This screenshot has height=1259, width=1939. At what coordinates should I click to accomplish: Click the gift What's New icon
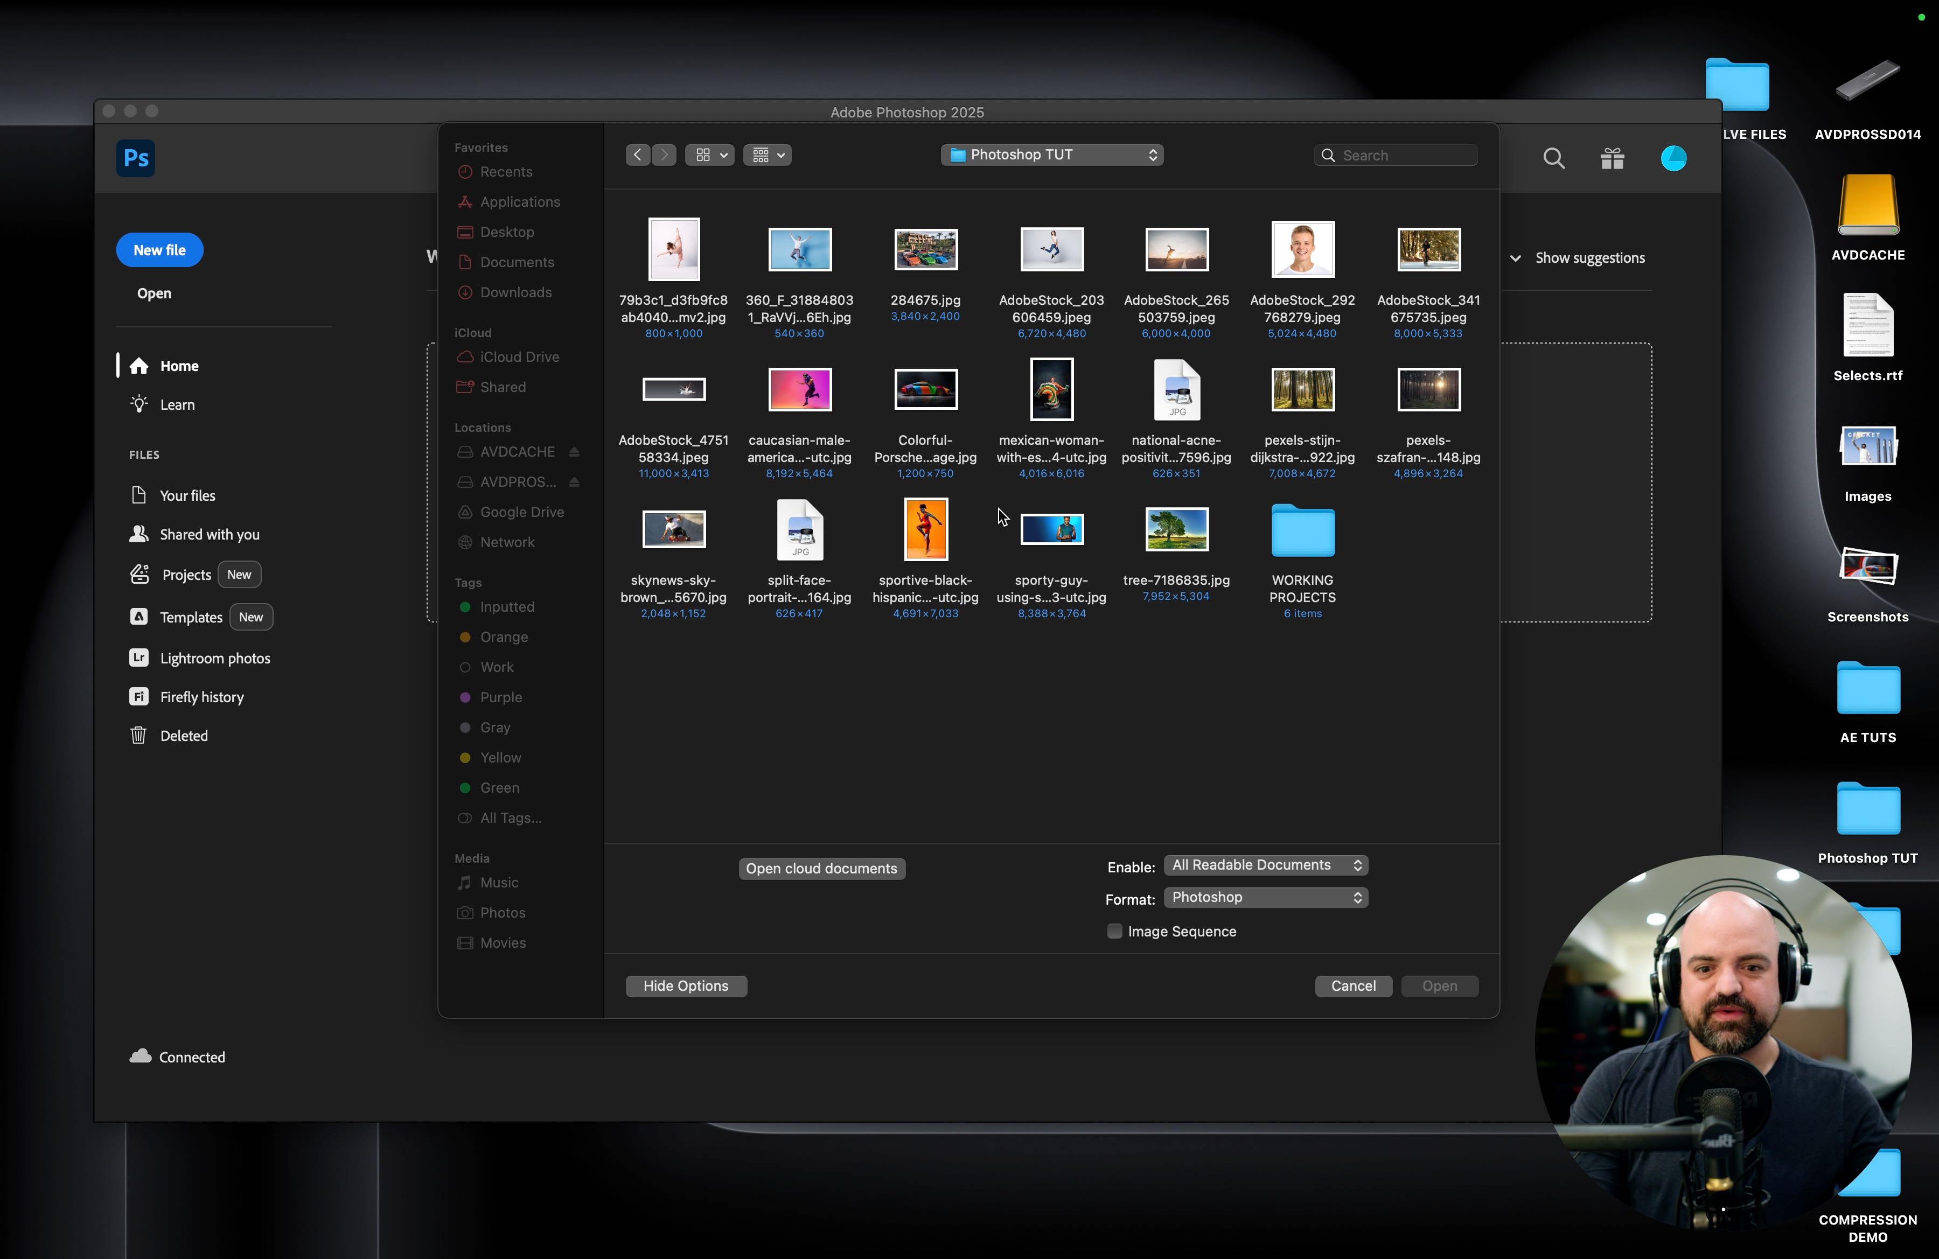[1612, 158]
